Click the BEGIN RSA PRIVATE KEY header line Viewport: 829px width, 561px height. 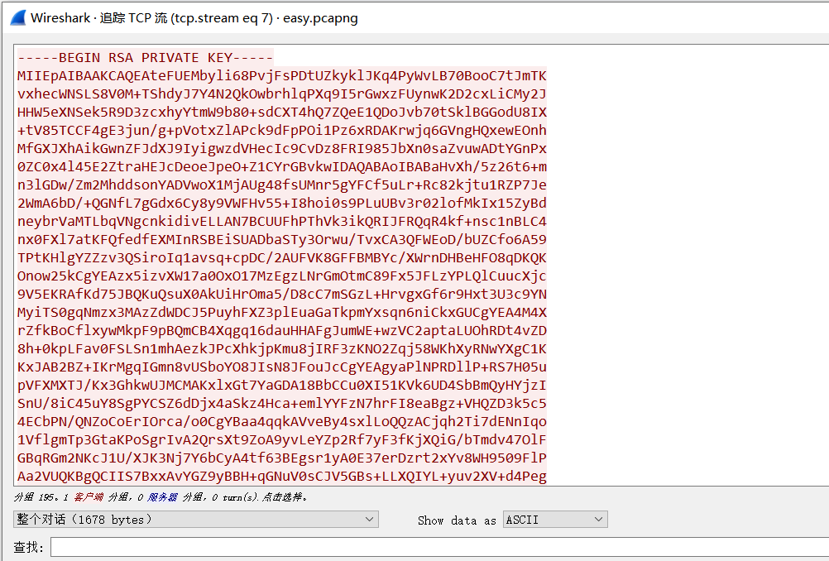pyautogui.click(x=145, y=58)
